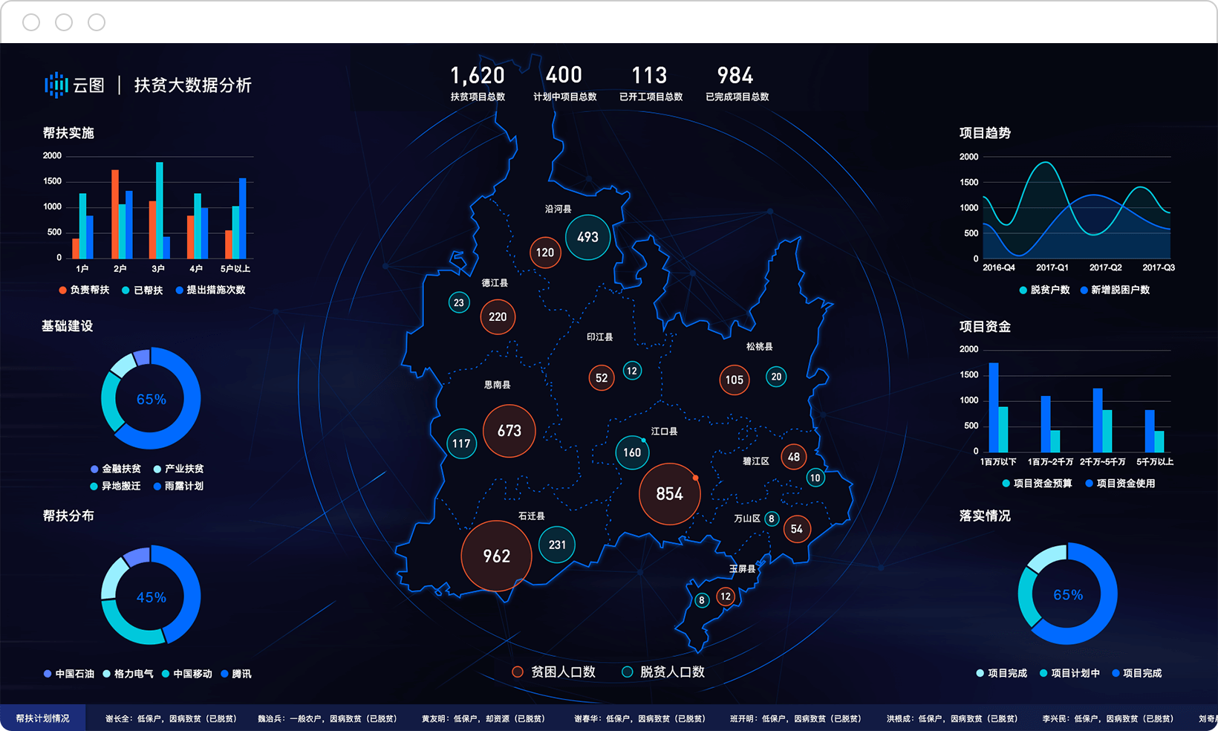Screen dimensions: 1218x731
Task: Click the 117 bubble in 思南县
Action: 461,444
